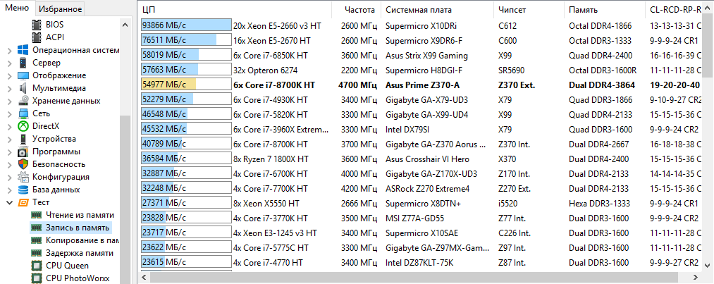
Task: Expand the Операционная система tree node
Action: pos(8,50)
